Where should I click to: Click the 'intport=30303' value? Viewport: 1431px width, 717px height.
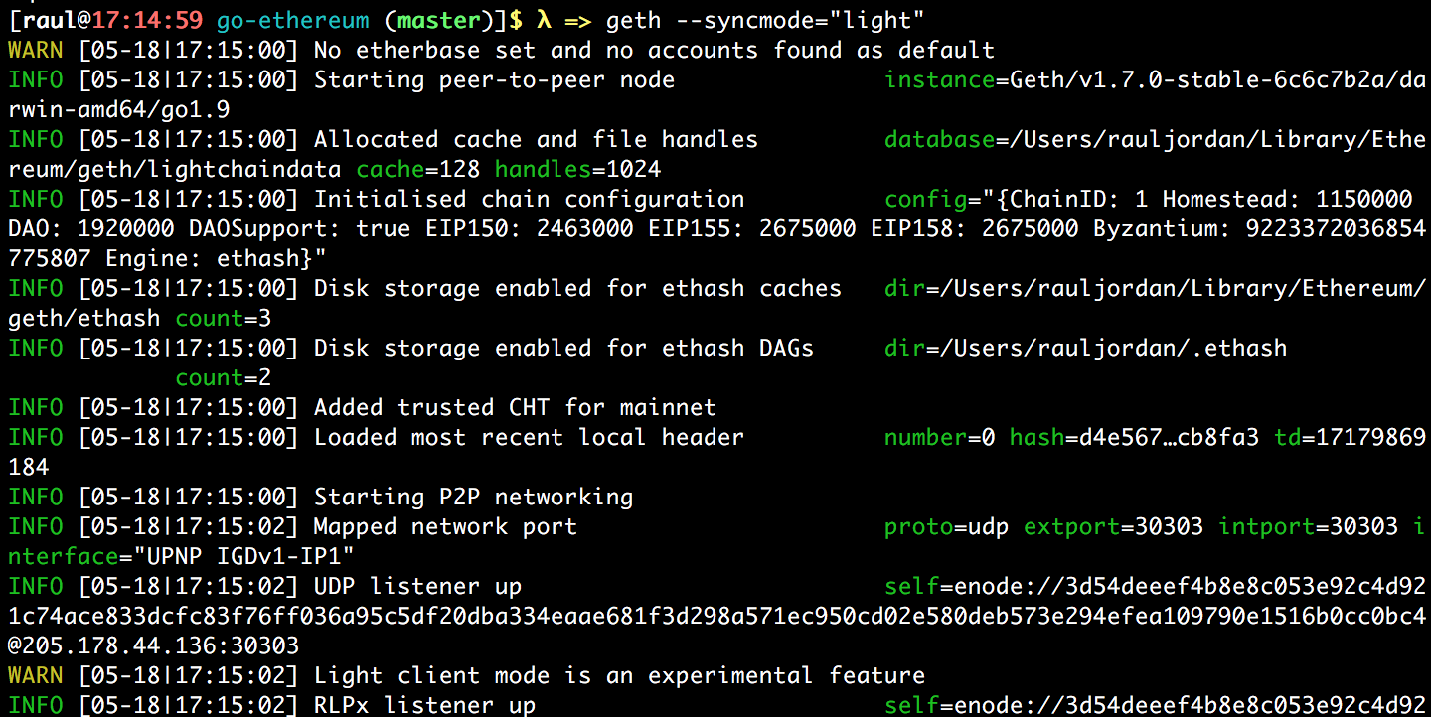point(1308,526)
